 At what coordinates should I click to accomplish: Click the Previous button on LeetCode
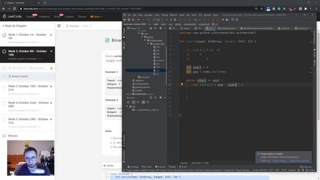click(x=72, y=26)
